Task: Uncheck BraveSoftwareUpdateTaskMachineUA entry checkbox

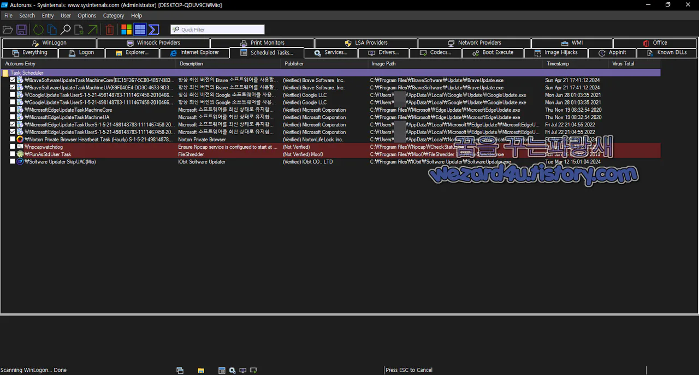Action: 13,87
